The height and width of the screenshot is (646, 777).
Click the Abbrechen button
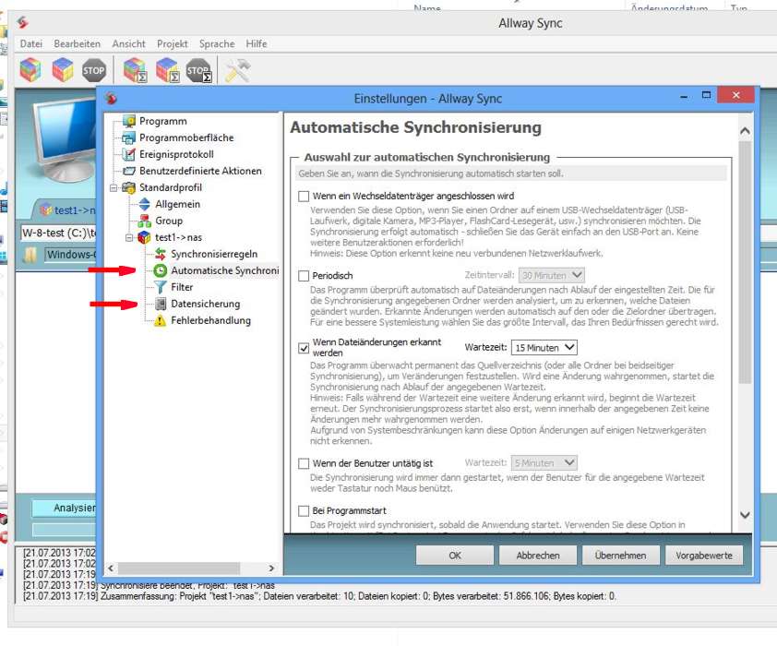pyautogui.click(x=538, y=556)
